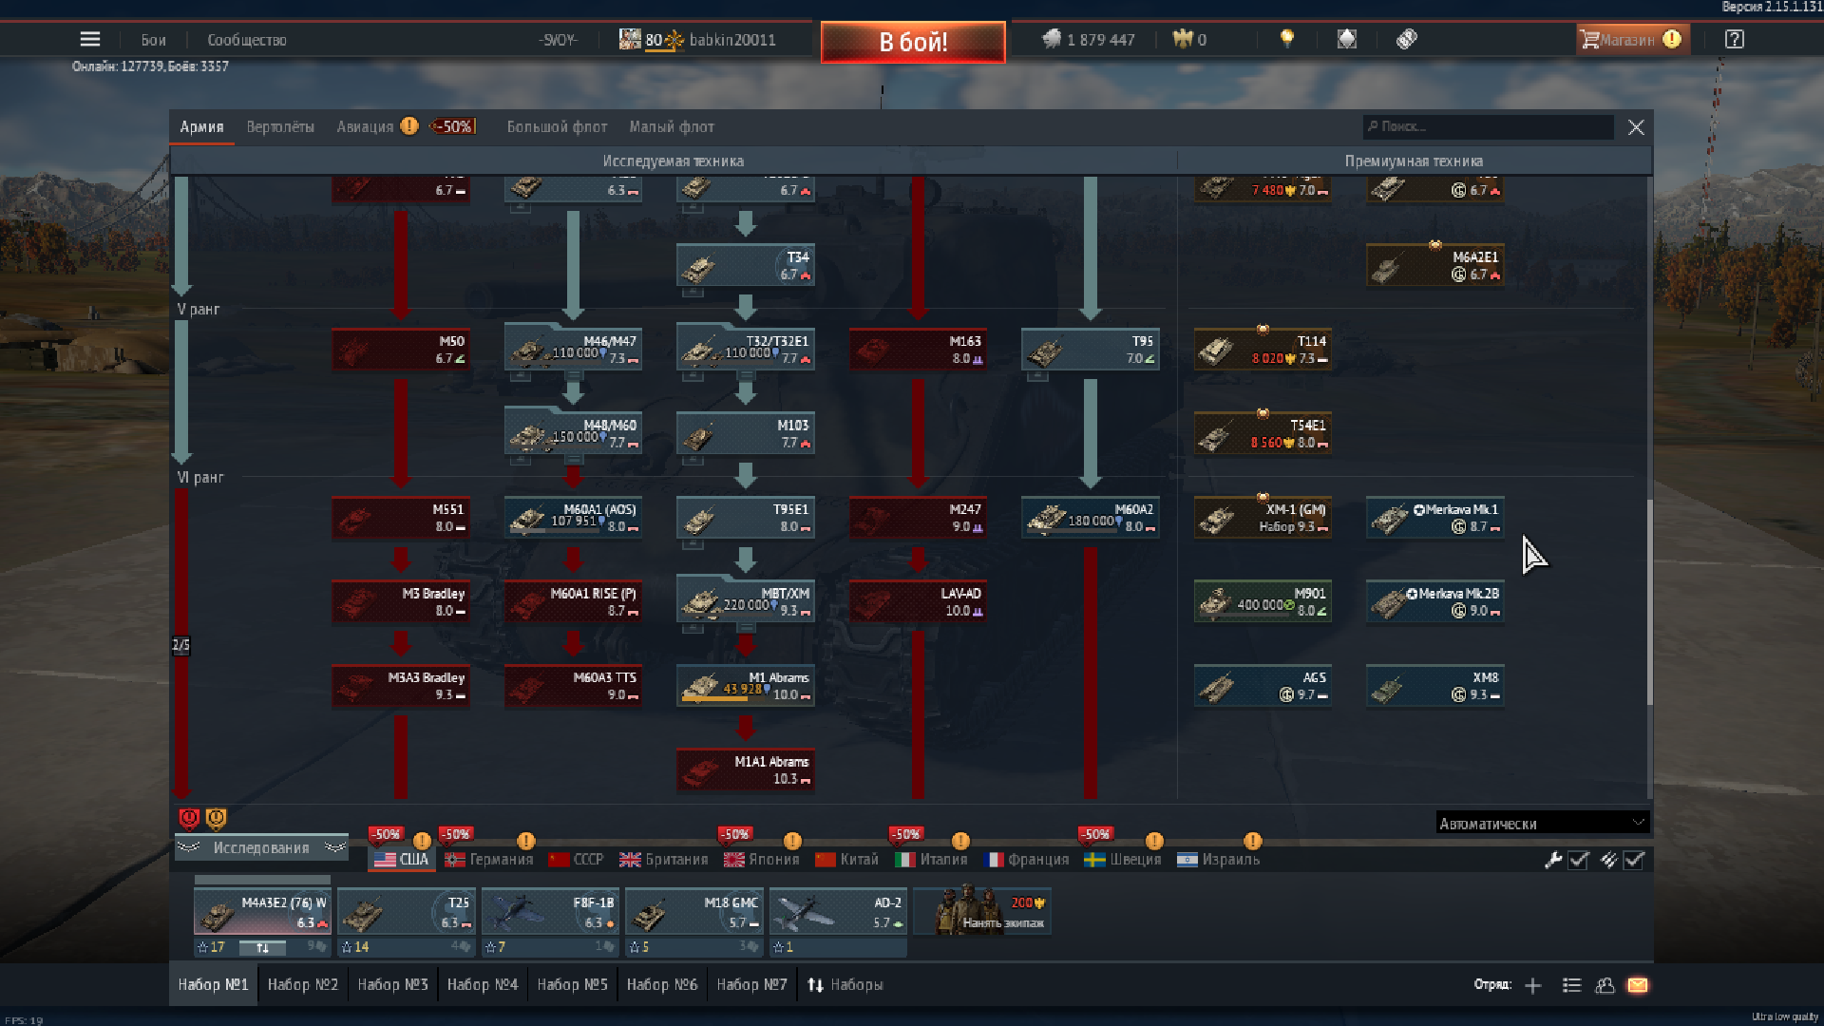The image size is (1824, 1026).
Task: Open babkin20011 player profile
Action: [732, 40]
